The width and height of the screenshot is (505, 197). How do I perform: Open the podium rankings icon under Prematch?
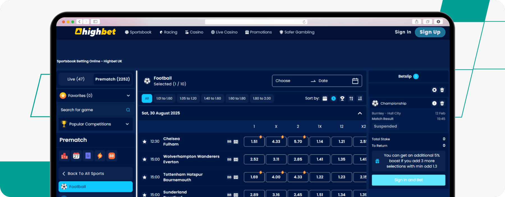(x=65, y=156)
